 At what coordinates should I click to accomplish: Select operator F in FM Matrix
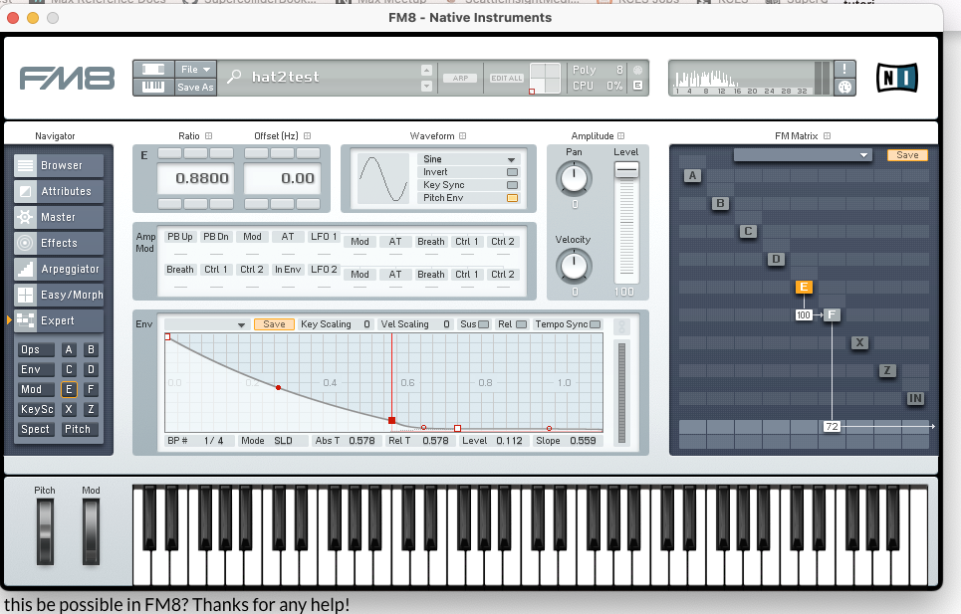coord(832,314)
